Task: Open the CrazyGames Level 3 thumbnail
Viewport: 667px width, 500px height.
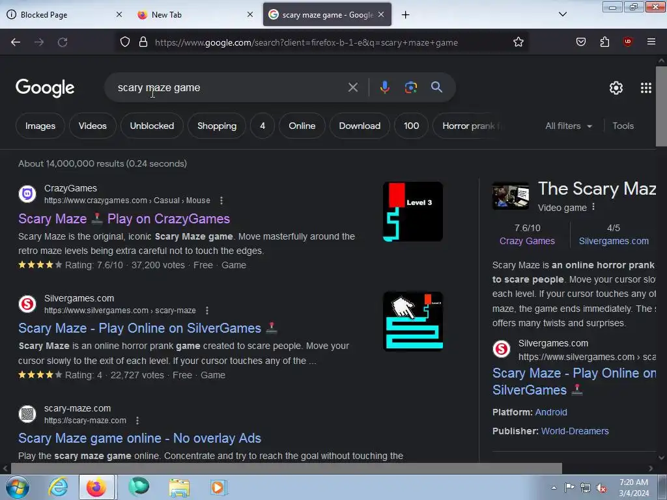Action: (412, 212)
